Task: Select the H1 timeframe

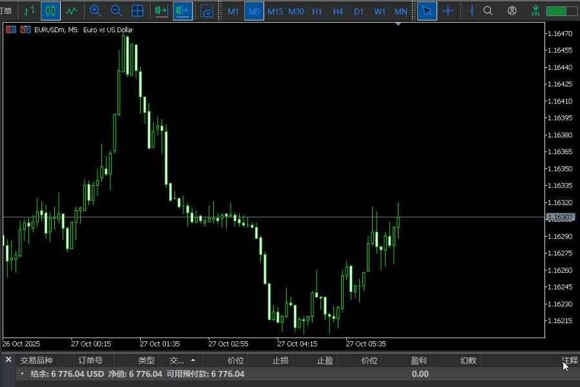Action: 316,11
